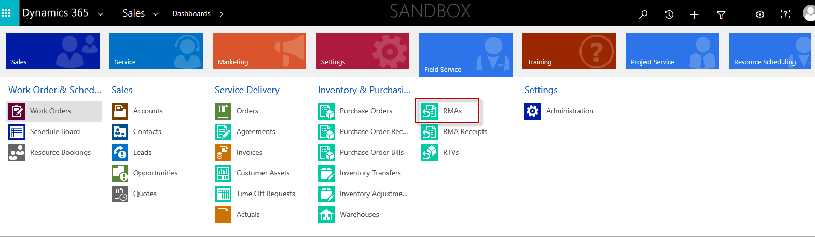Click the Orders document icon
The height and width of the screenshot is (237, 815).
(223, 111)
